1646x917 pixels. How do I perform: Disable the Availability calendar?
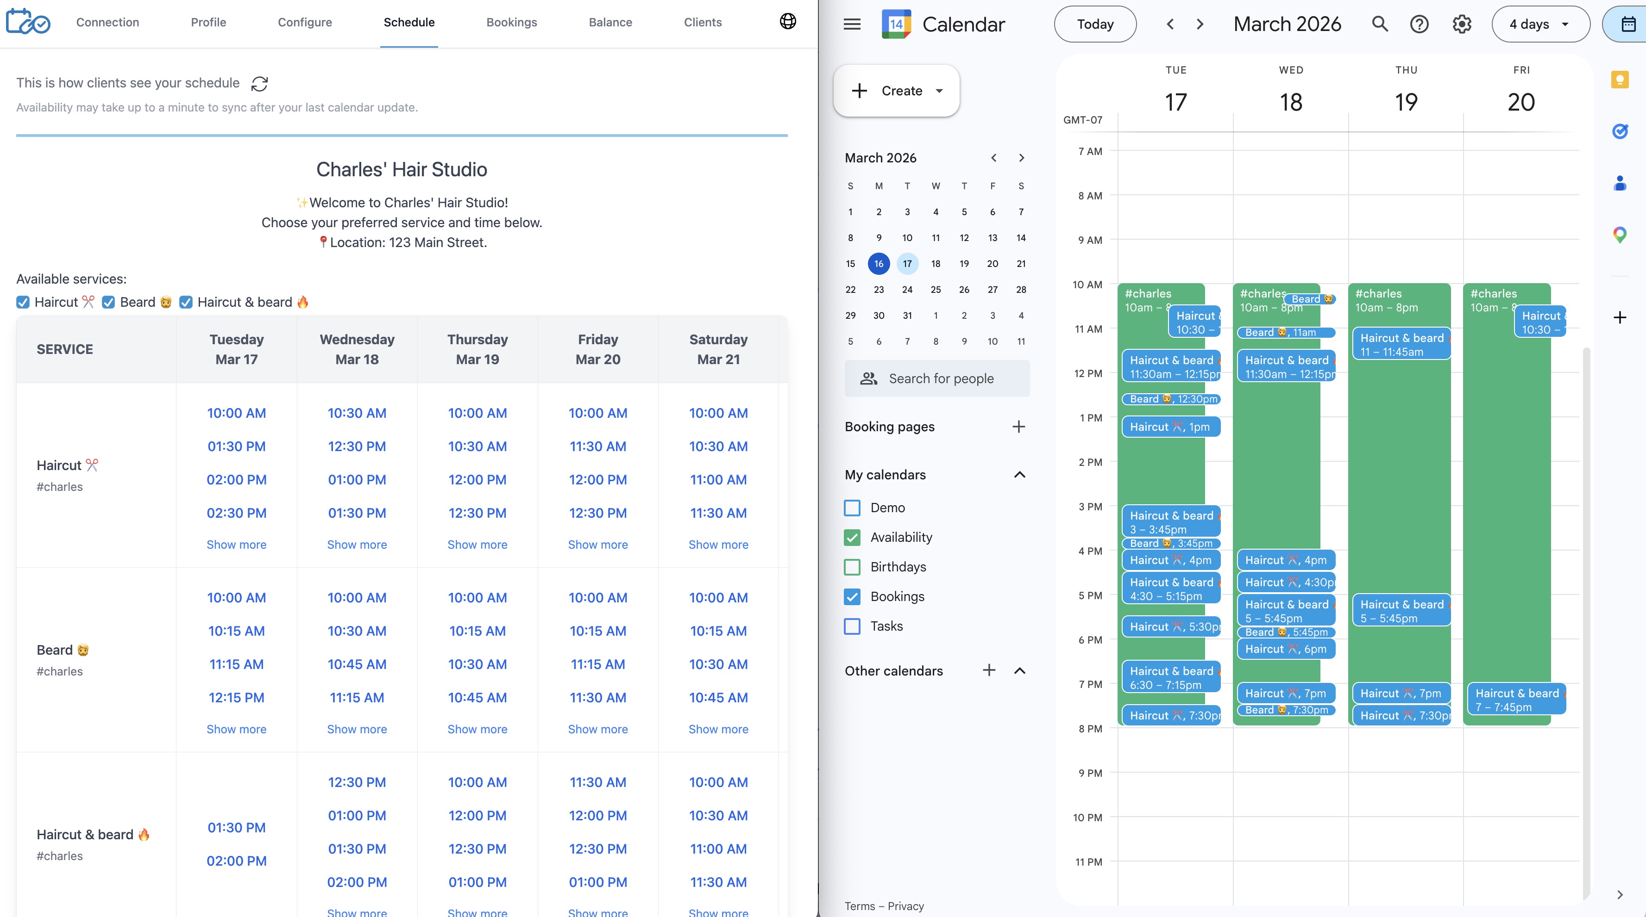852,537
